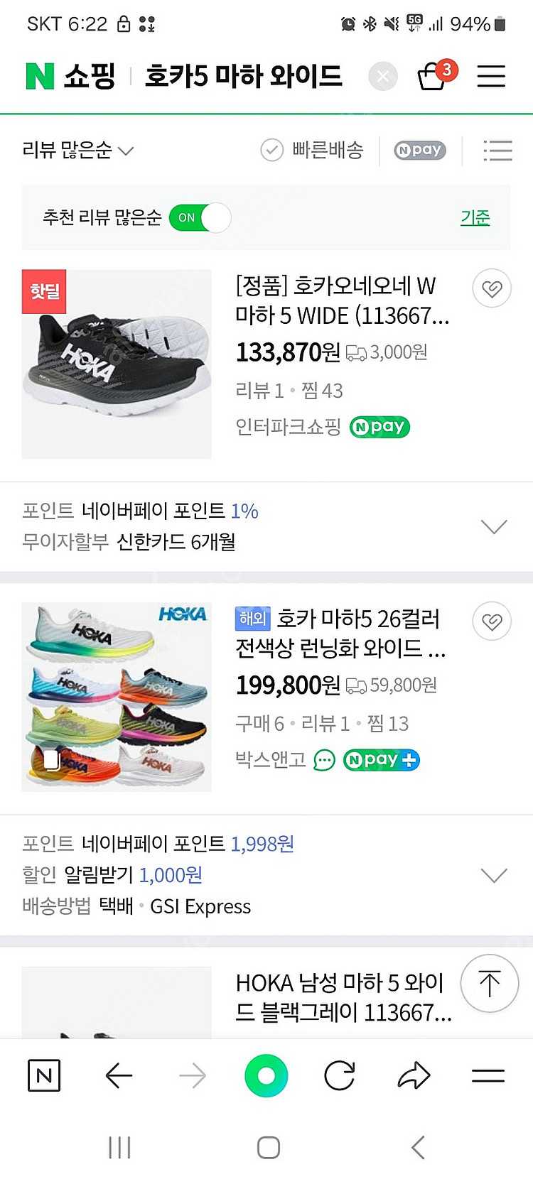Toggle the Npay filter button
The height and width of the screenshot is (1184, 533).
click(420, 151)
